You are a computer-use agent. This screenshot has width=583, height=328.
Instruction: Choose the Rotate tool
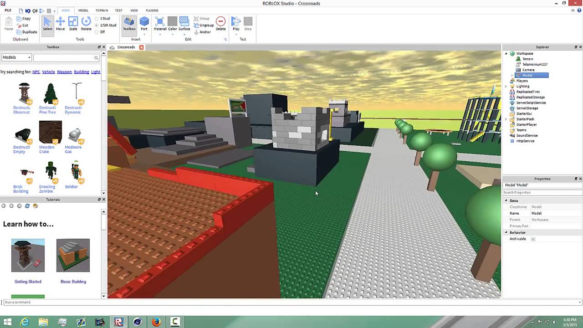pos(86,24)
